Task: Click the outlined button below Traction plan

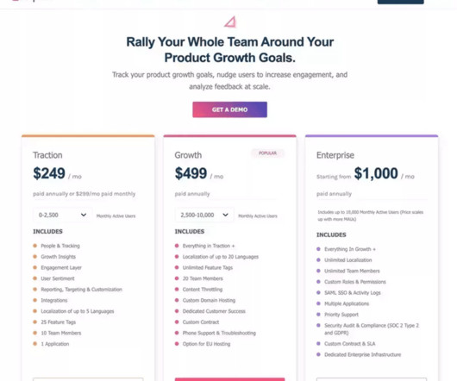Action: pyautogui.click(x=88, y=379)
